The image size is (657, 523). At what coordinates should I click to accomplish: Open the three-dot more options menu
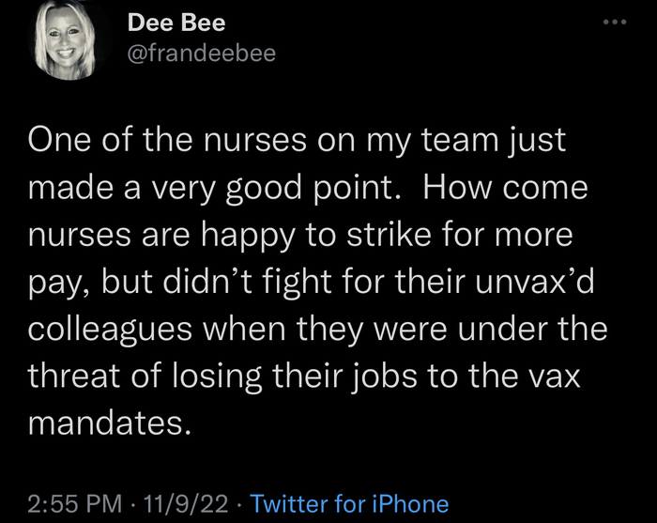pos(613,22)
